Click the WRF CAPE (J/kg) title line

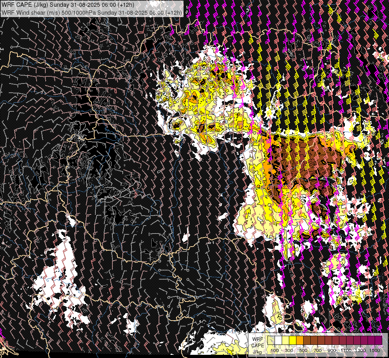[68, 5]
